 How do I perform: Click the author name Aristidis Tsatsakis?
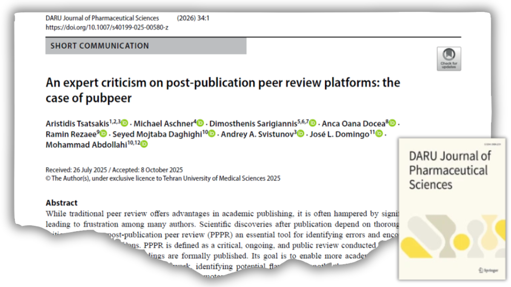[x=77, y=124]
